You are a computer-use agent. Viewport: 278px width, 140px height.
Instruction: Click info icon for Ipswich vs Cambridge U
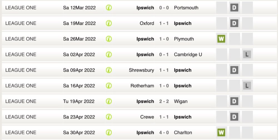[109, 54]
